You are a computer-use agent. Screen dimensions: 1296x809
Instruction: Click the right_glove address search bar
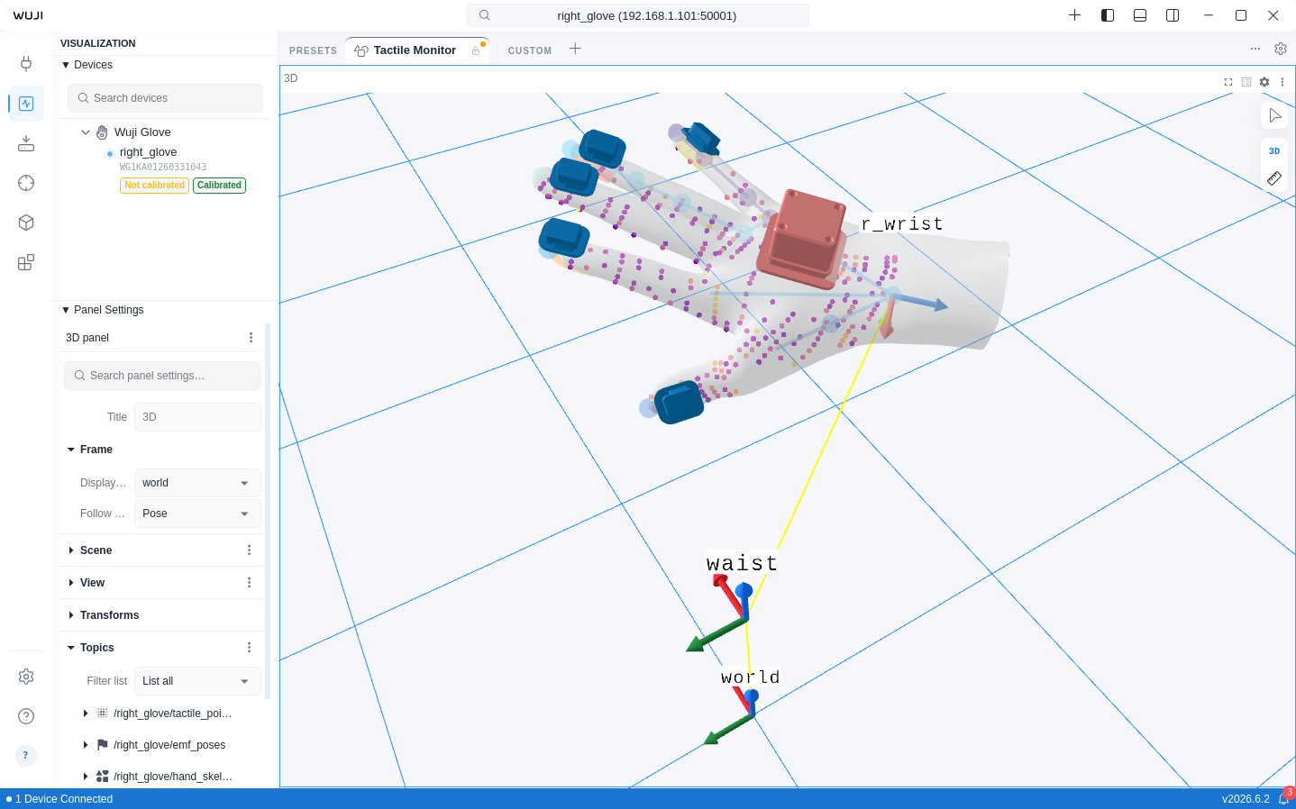638,15
